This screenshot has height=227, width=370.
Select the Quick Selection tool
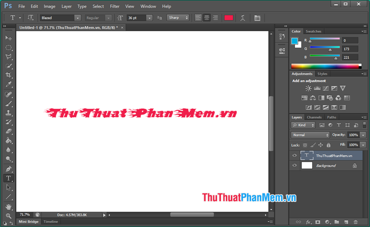[x=8, y=66]
